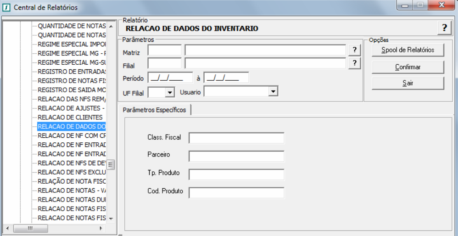Select RELACAO DE NF COM CR report
Viewport: 458px width, 236px height.
72,135
